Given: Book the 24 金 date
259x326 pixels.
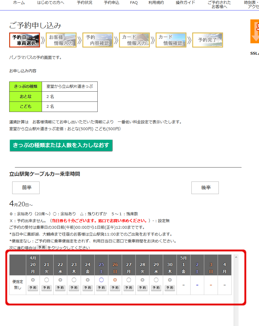Looking at the screenshot, I should pyautogui.click(x=88, y=288).
